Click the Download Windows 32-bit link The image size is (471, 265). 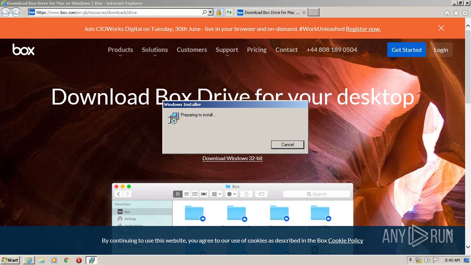coord(233,158)
